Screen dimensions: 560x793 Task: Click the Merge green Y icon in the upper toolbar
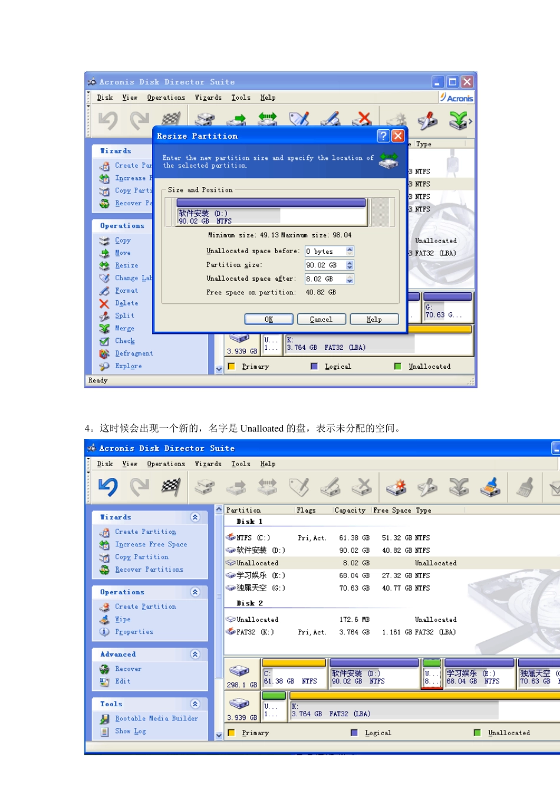(x=458, y=120)
